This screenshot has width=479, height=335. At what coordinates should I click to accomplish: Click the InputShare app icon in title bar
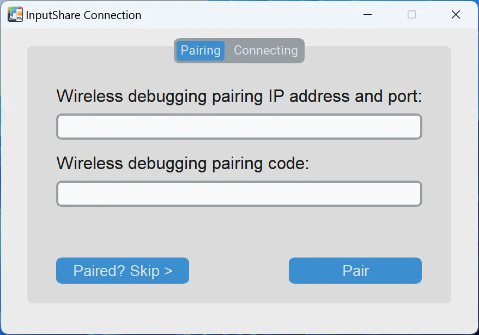tap(15, 15)
